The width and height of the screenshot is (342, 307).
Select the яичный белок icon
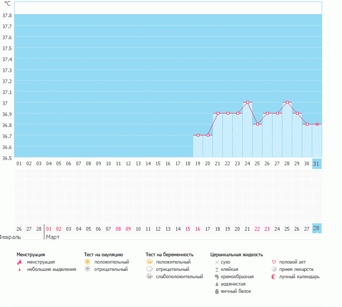click(217, 291)
